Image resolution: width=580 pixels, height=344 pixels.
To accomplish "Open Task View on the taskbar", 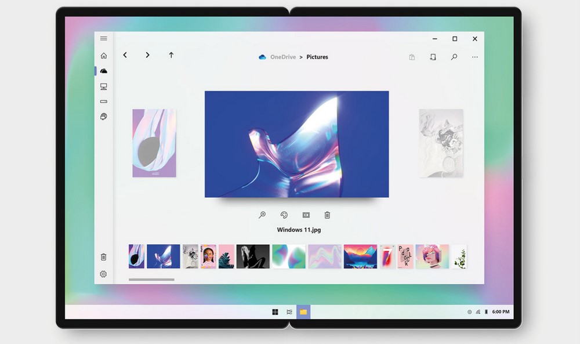I will (289, 312).
